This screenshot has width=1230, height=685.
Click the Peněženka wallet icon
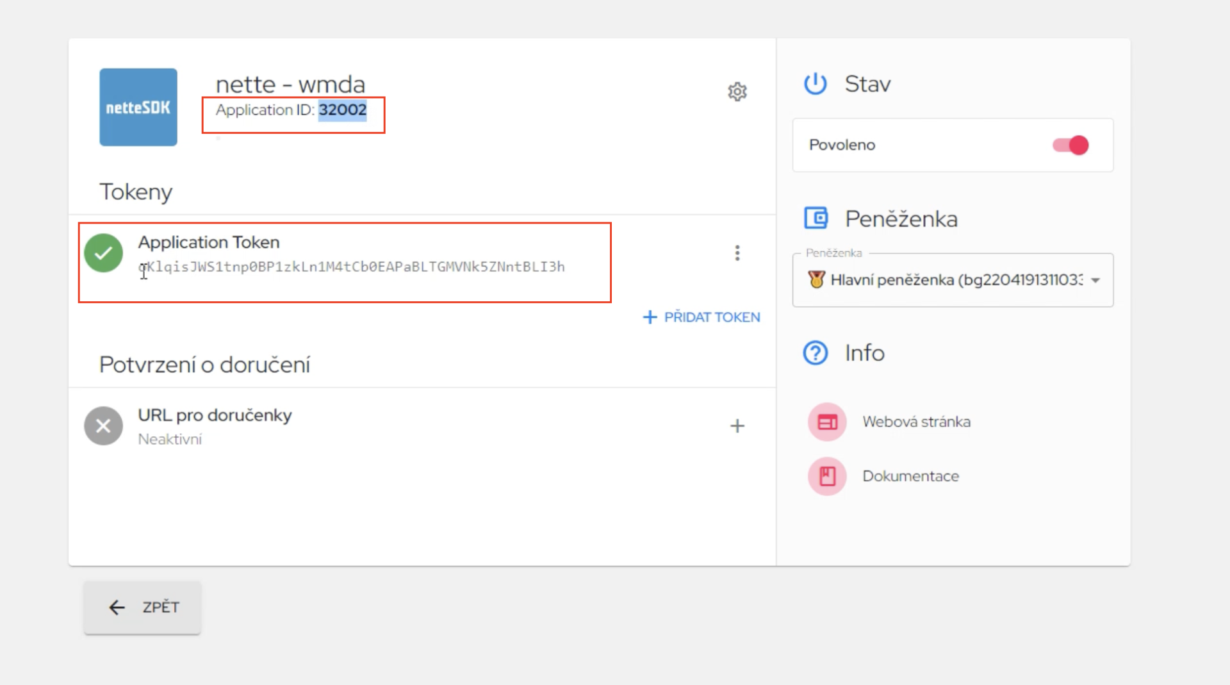[x=816, y=219]
